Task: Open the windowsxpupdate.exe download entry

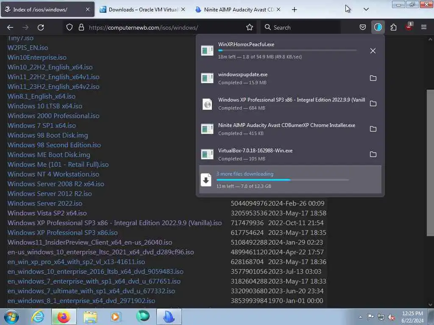Action: (x=282, y=78)
